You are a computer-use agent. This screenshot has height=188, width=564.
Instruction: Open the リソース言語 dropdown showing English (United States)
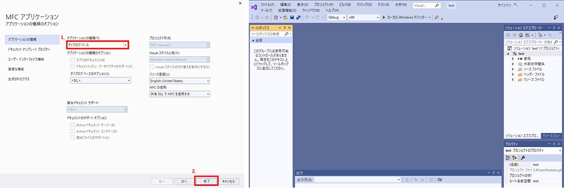pyautogui.click(x=180, y=81)
